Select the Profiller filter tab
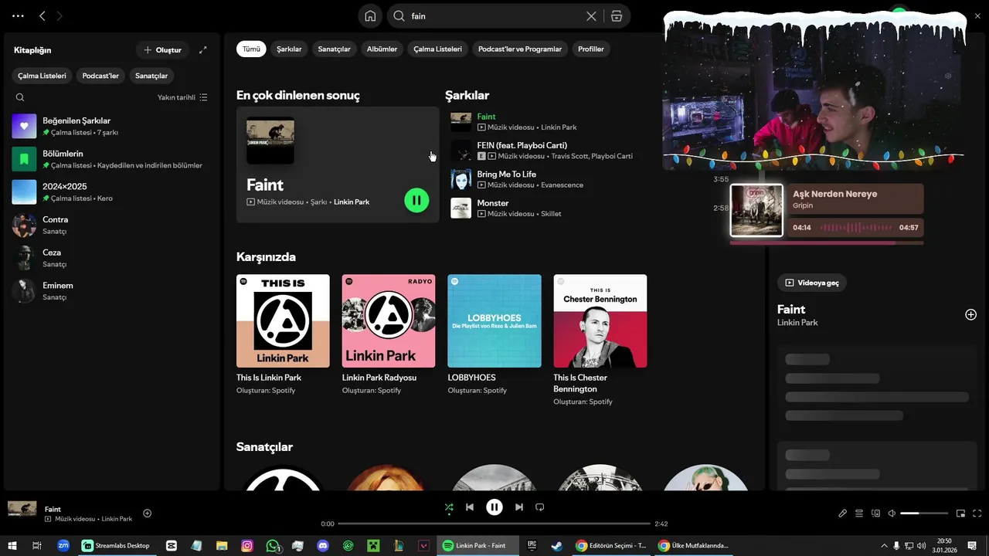The width and height of the screenshot is (989, 556). pyautogui.click(x=591, y=49)
